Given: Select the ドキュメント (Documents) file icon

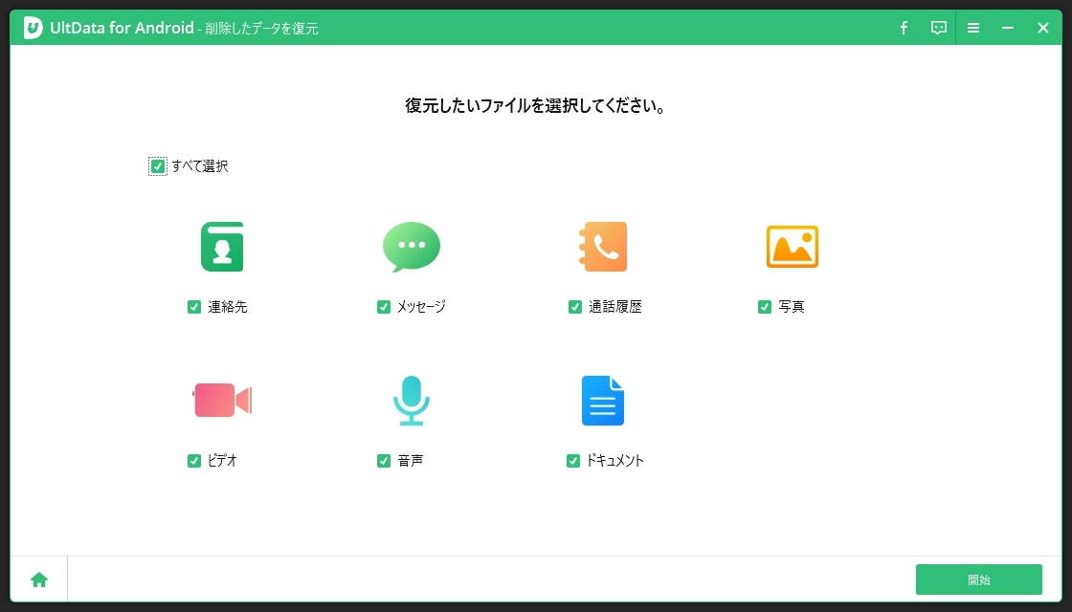Looking at the screenshot, I should 603,400.
